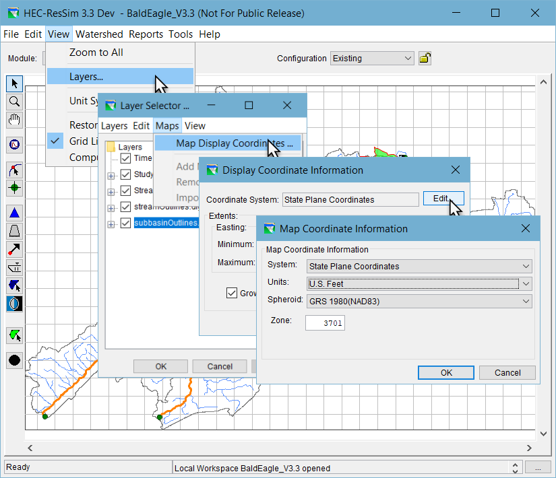Select the boat-shaped toolbar tool
Image resolution: width=556 pixels, height=478 pixels.
pos(15,267)
